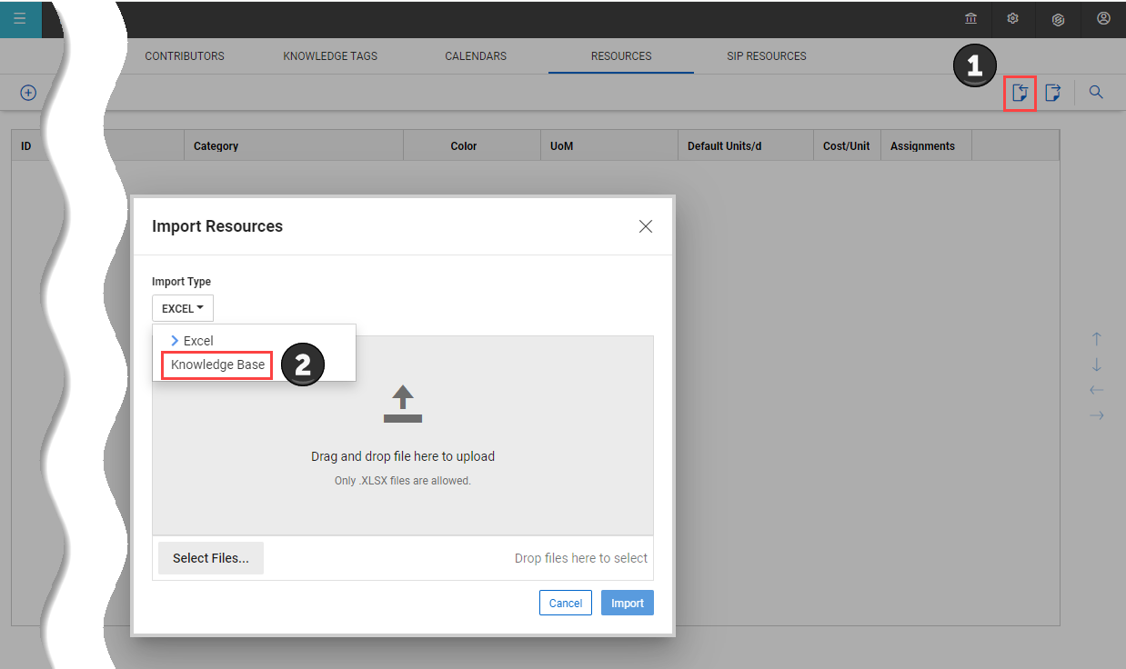Expand the EXCEL import type dropdown
Screen dimensions: 1126x669
183,308
